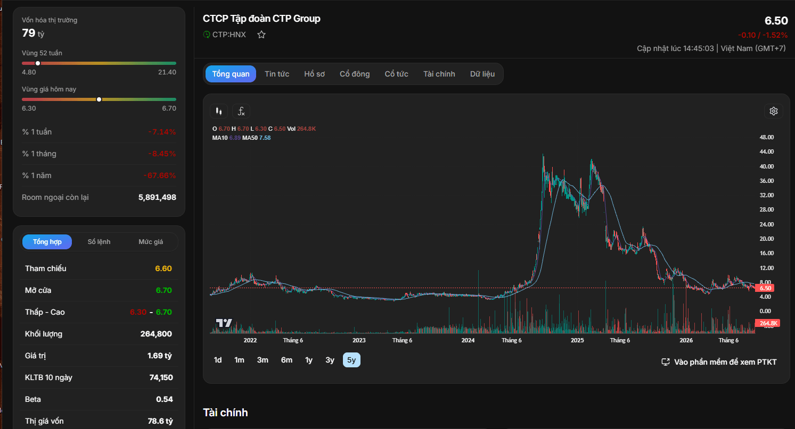Click the Giá trị value 1.69 tỷ
Image resolution: width=795 pixels, height=429 pixels.
[160, 356]
